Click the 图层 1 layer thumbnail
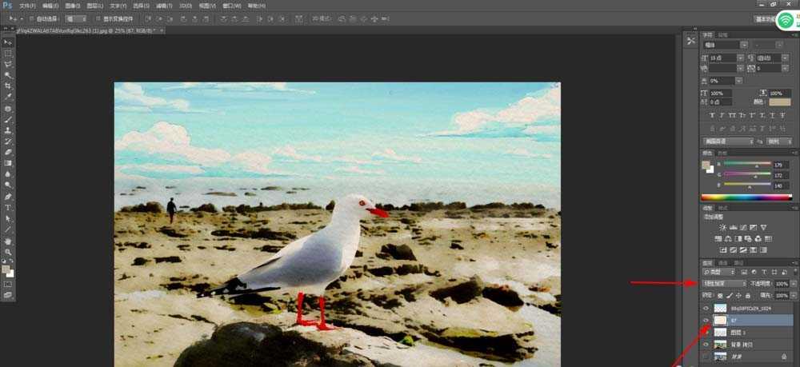Viewport: 800px width, 367px height. (x=720, y=333)
